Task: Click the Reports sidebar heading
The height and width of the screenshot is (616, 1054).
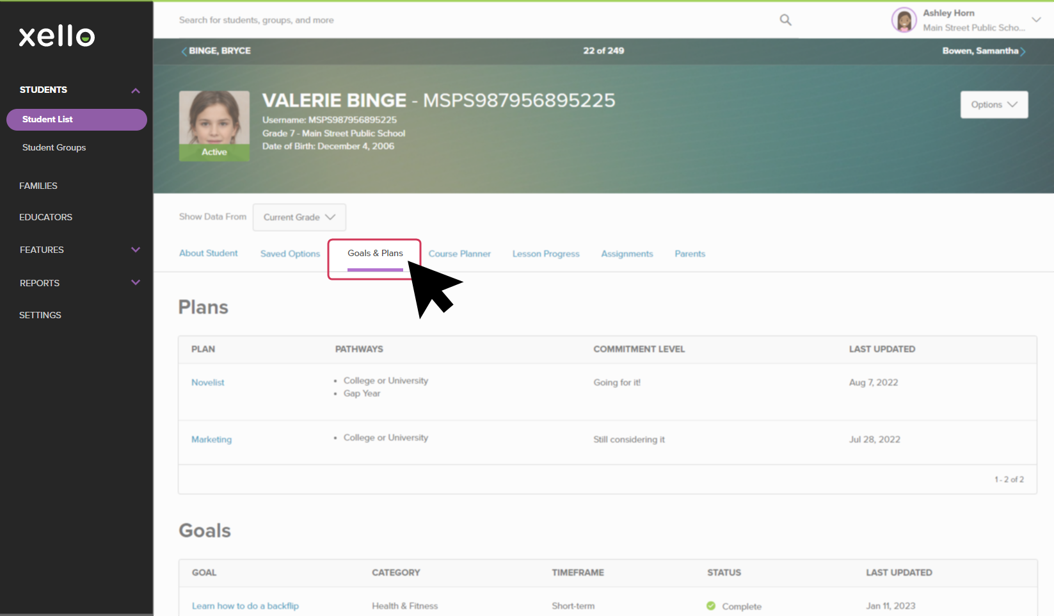Action: [x=40, y=283]
